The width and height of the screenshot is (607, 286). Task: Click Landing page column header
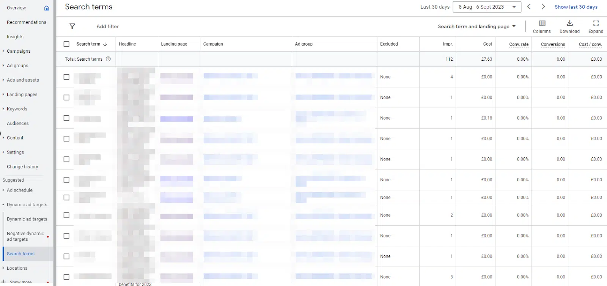pyautogui.click(x=174, y=44)
